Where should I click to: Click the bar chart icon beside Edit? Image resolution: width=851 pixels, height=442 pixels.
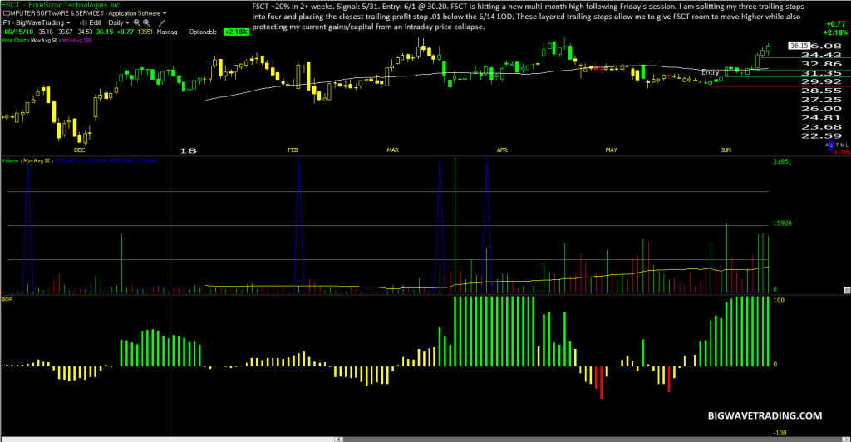click(84, 22)
